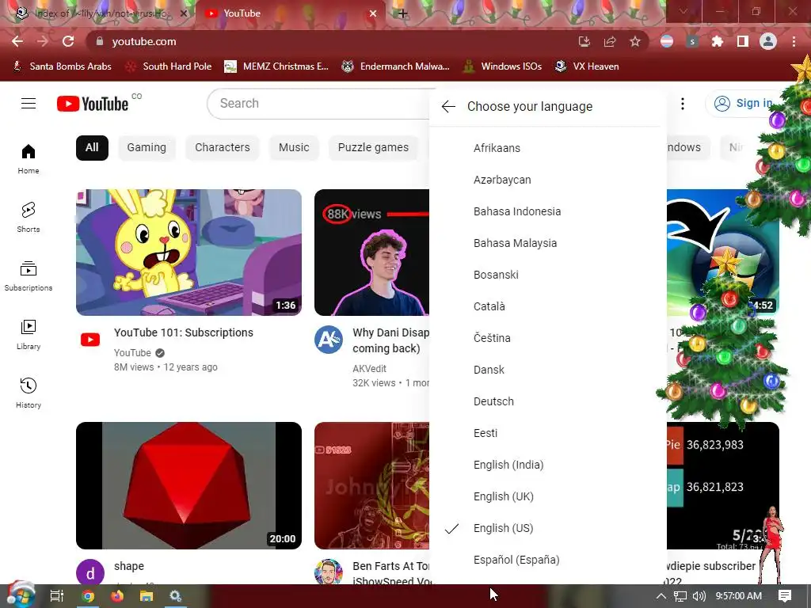Open Firefox from the taskbar
Image resolution: width=811 pixels, height=608 pixels.
point(117,596)
